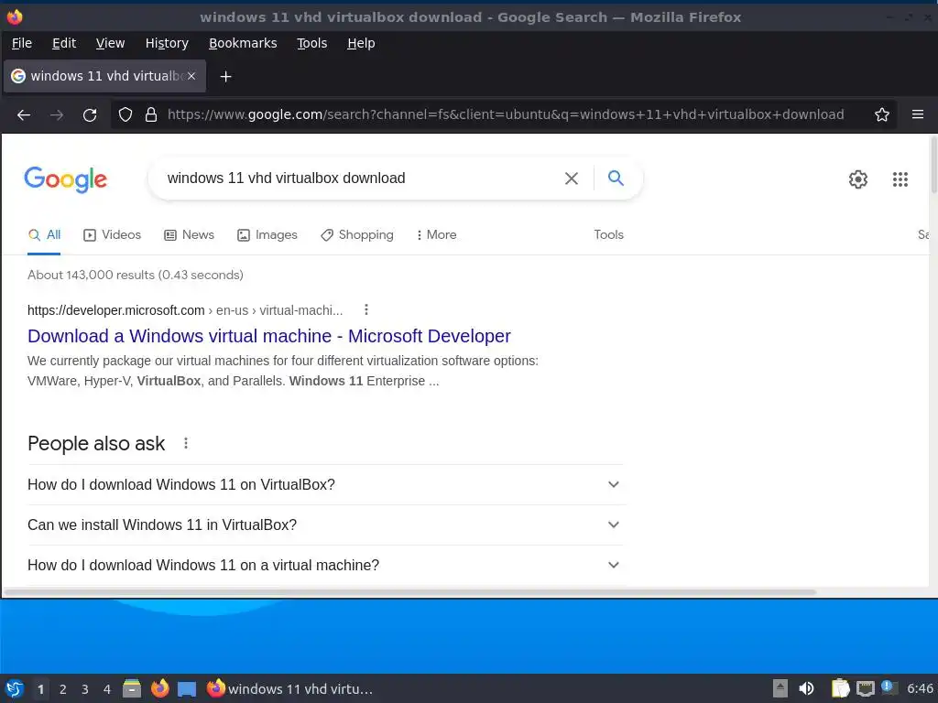Open the History menu
Image resolution: width=938 pixels, height=703 pixels.
point(167,43)
